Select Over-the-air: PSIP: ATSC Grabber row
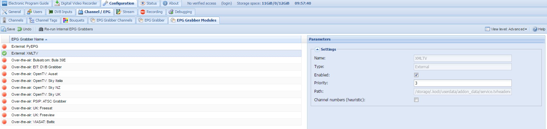Image resolution: width=547 pixels, height=129 pixels. click(x=151, y=101)
